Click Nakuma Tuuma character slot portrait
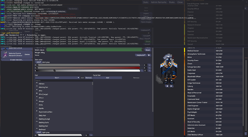This screenshot has width=248, height=137. pos(5,54)
